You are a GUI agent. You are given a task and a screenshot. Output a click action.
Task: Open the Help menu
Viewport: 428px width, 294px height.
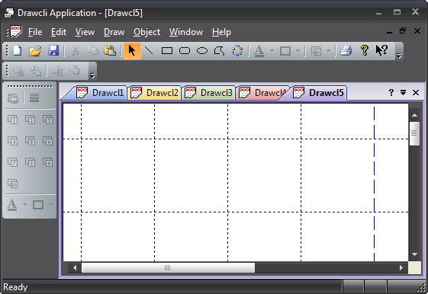pos(221,32)
